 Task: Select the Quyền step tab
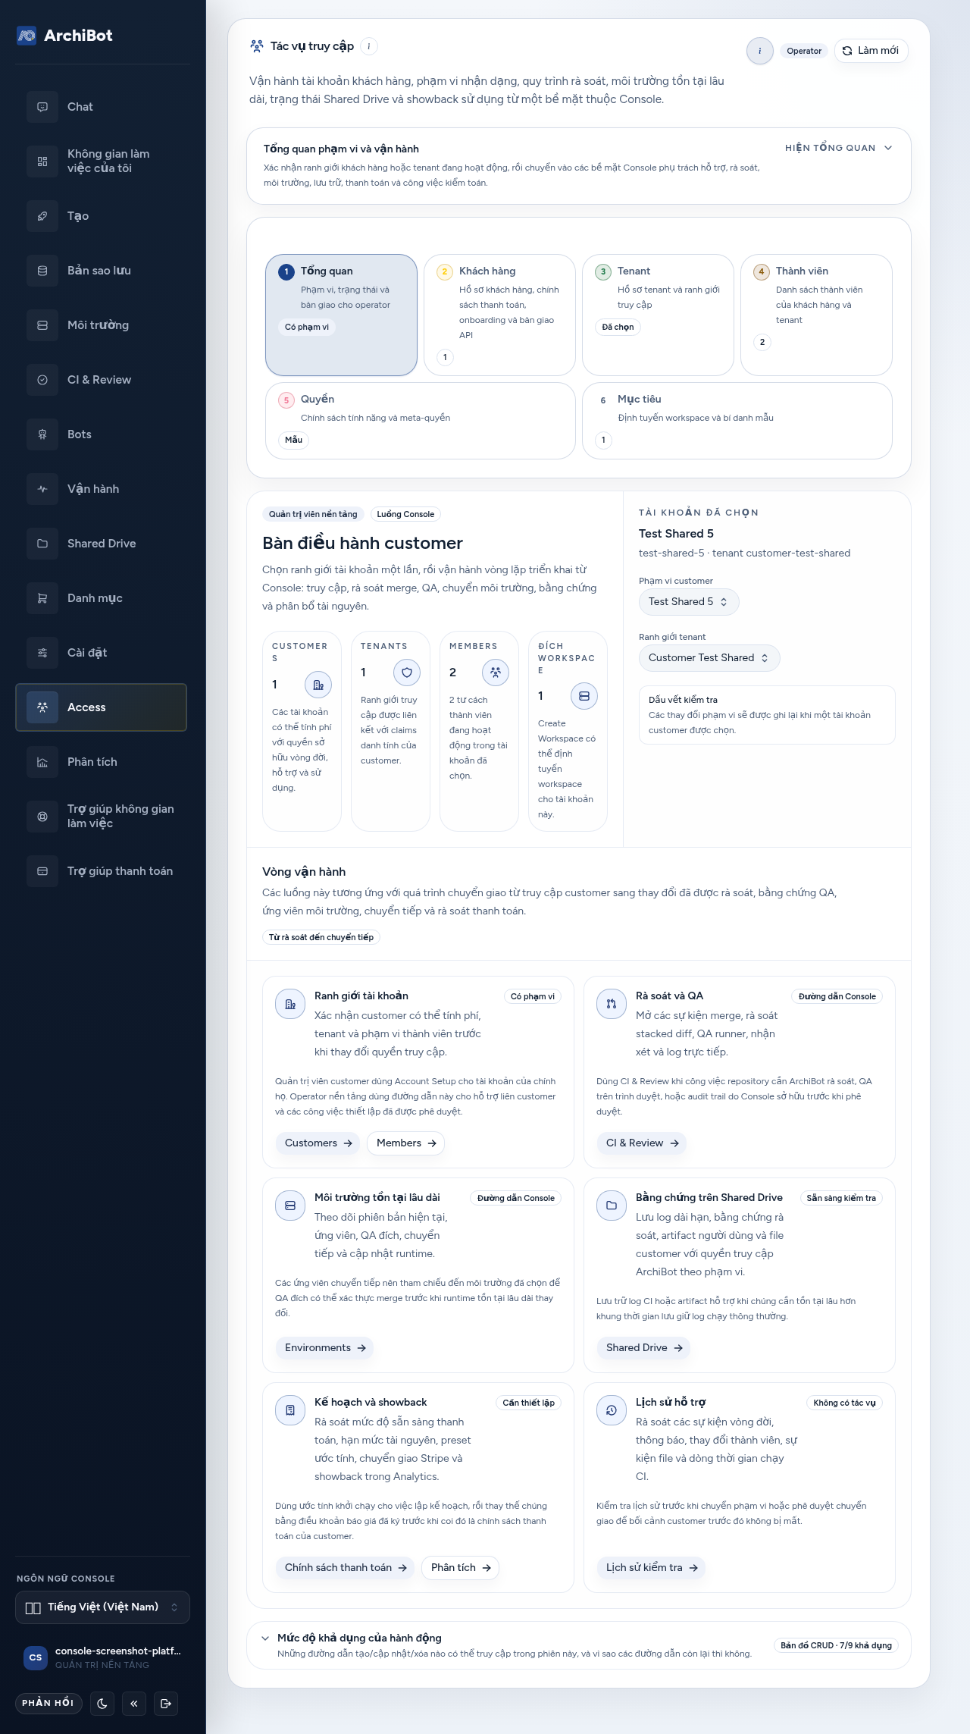[421, 421]
